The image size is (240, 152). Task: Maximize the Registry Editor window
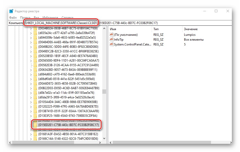(216, 11)
